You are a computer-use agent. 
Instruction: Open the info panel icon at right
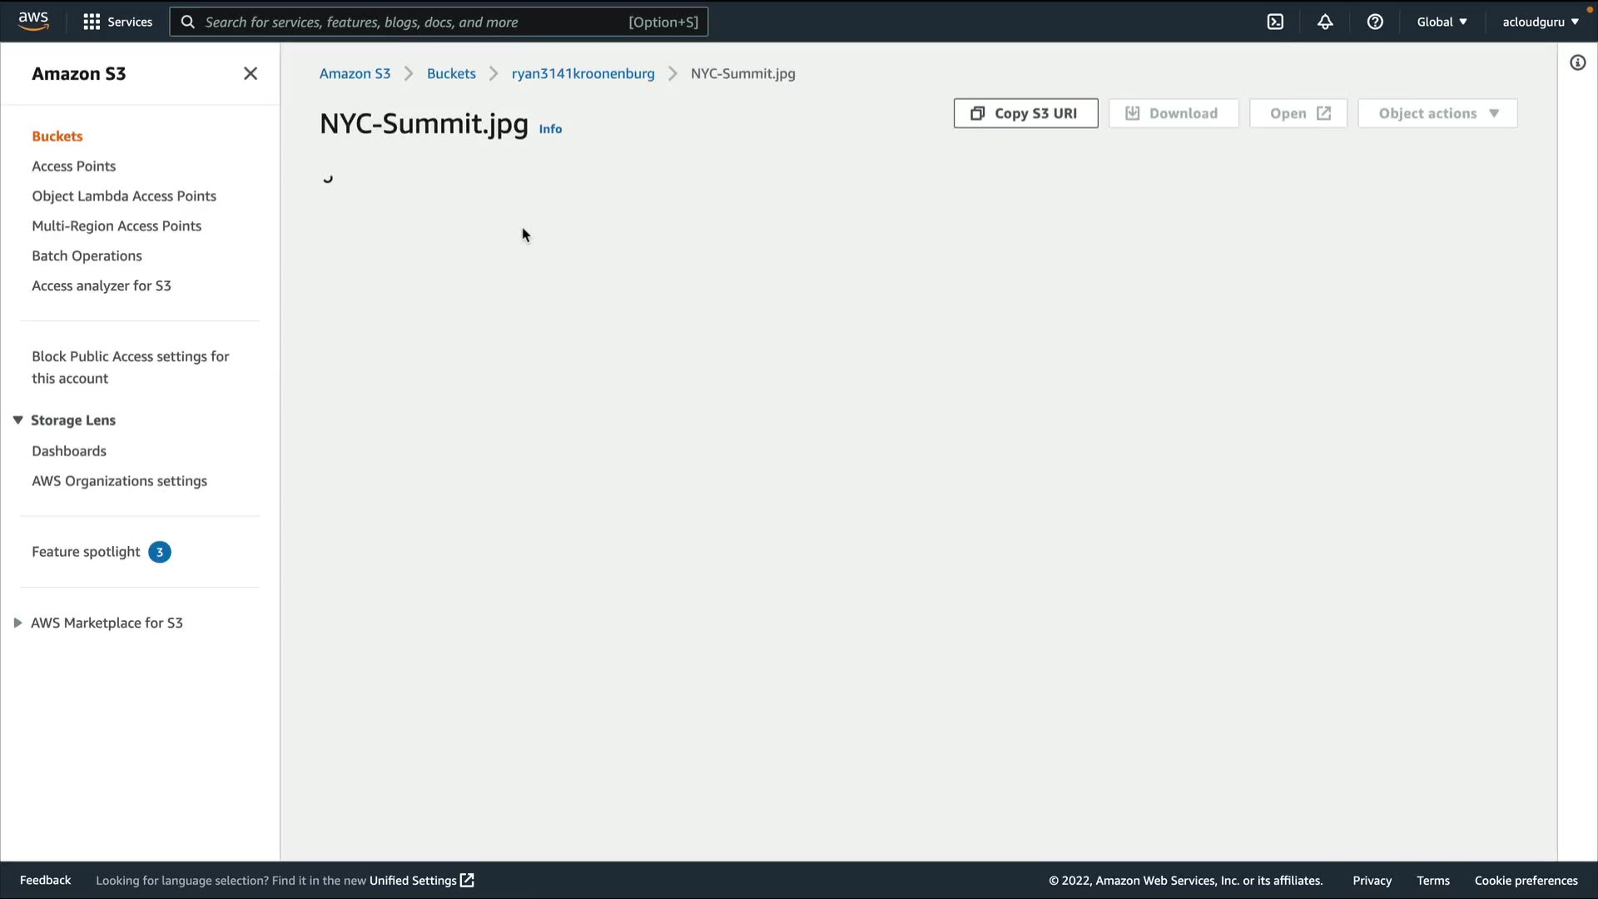click(x=1577, y=63)
